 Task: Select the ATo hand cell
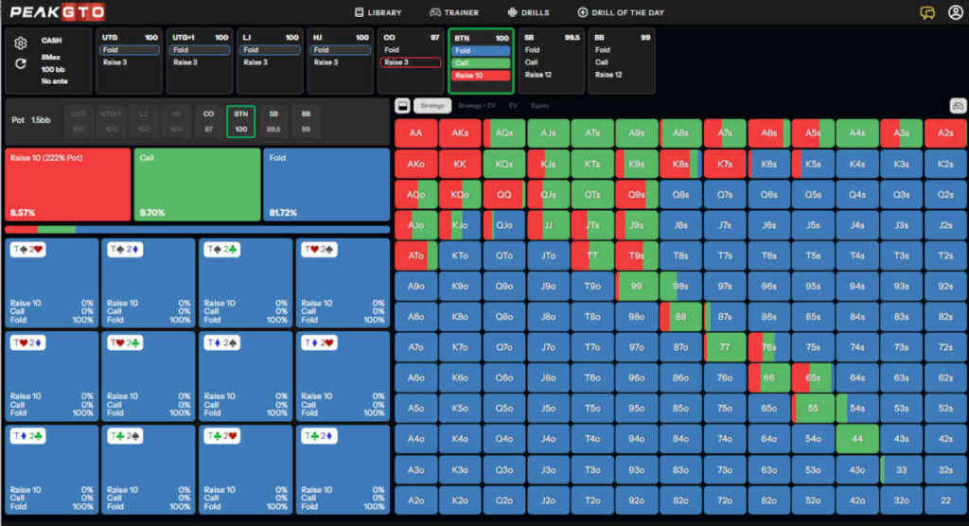pyautogui.click(x=416, y=255)
